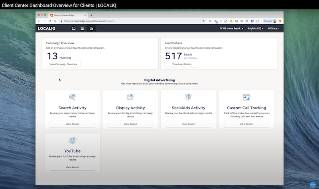Image resolution: width=319 pixels, height=189 pixels.
Task: Click the browser home icon
Action: pyautogui.click(x=55, y=21)
